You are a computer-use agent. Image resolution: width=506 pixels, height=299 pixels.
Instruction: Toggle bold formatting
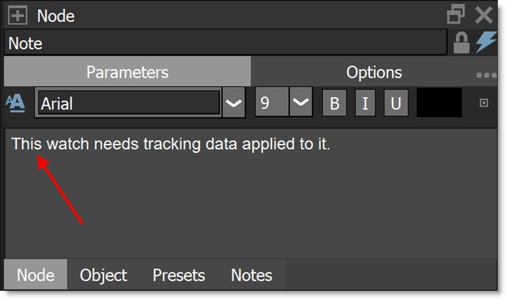point(335,103)
